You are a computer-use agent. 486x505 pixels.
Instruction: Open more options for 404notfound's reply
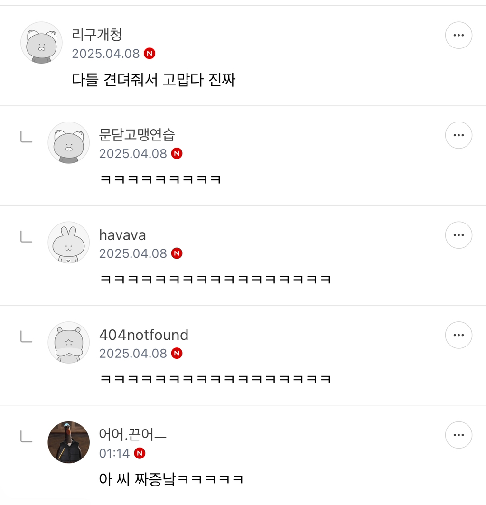(458, 335)
